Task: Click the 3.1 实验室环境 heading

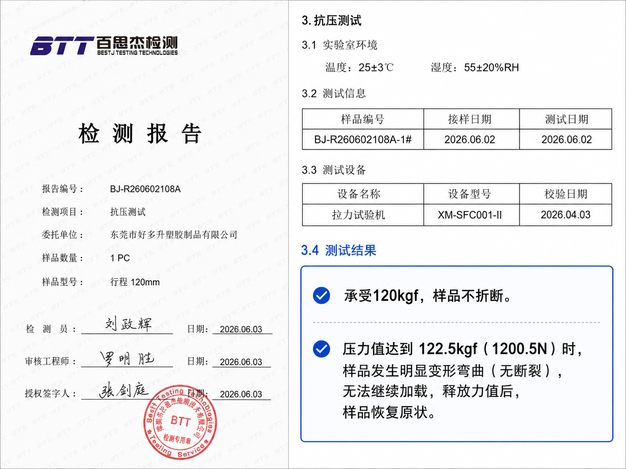Action: (x=340, y=45)
